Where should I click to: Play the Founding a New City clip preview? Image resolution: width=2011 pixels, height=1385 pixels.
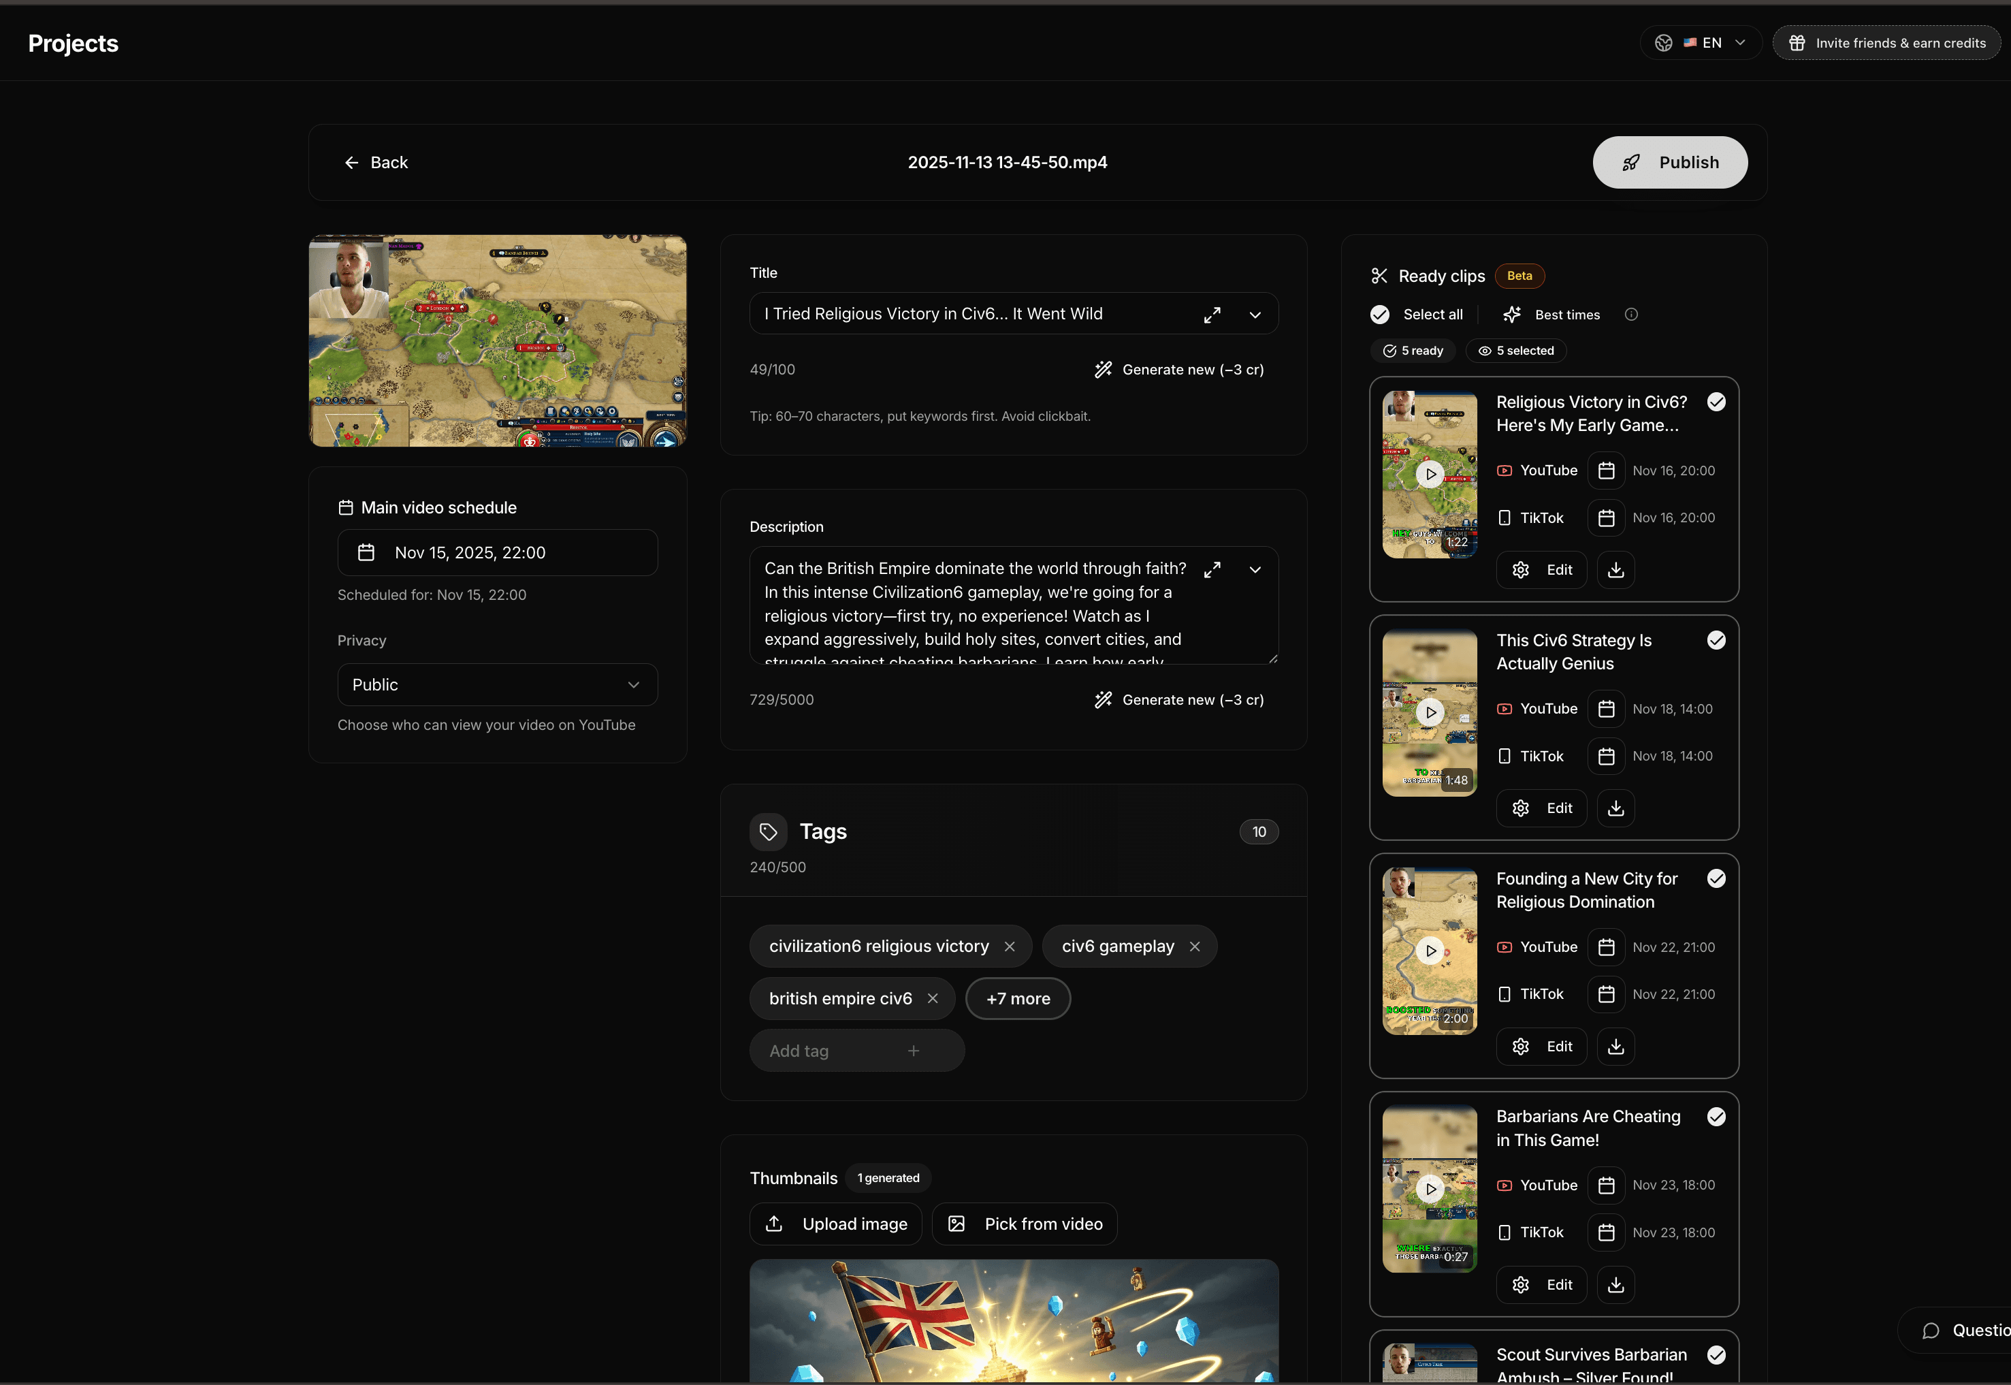[x=1430, y=951]
